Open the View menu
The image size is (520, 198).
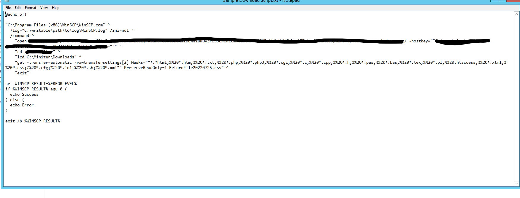44,8
